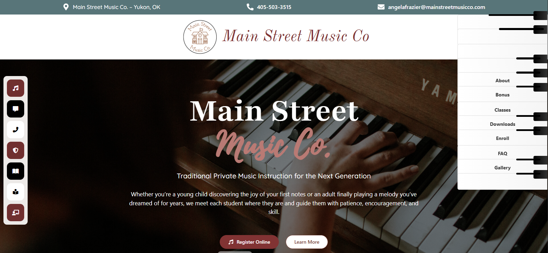Click the map pin icon in top bar

click(x=66, y=7)
